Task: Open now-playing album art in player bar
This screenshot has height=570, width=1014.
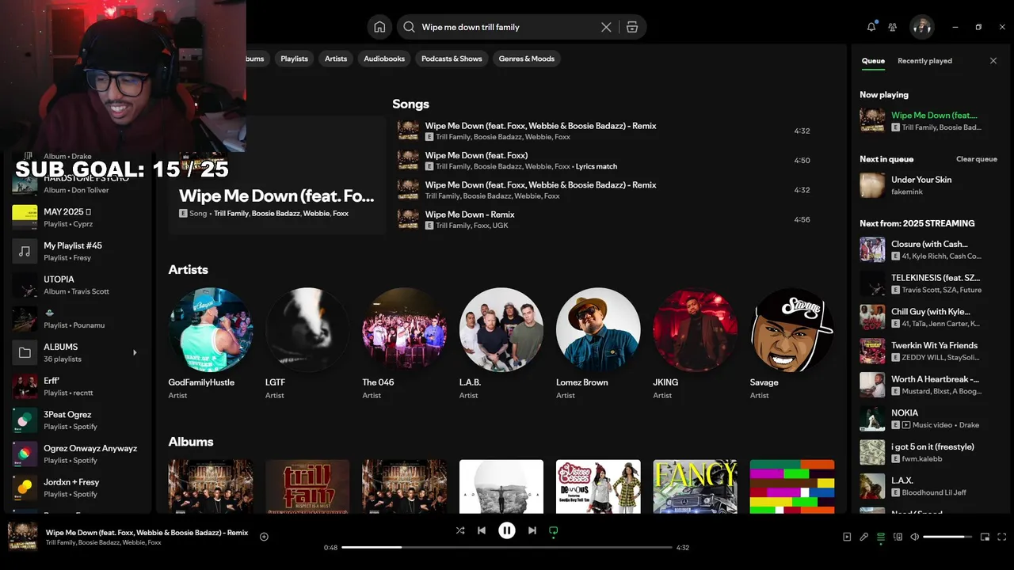Action: (x=23, y=536)
